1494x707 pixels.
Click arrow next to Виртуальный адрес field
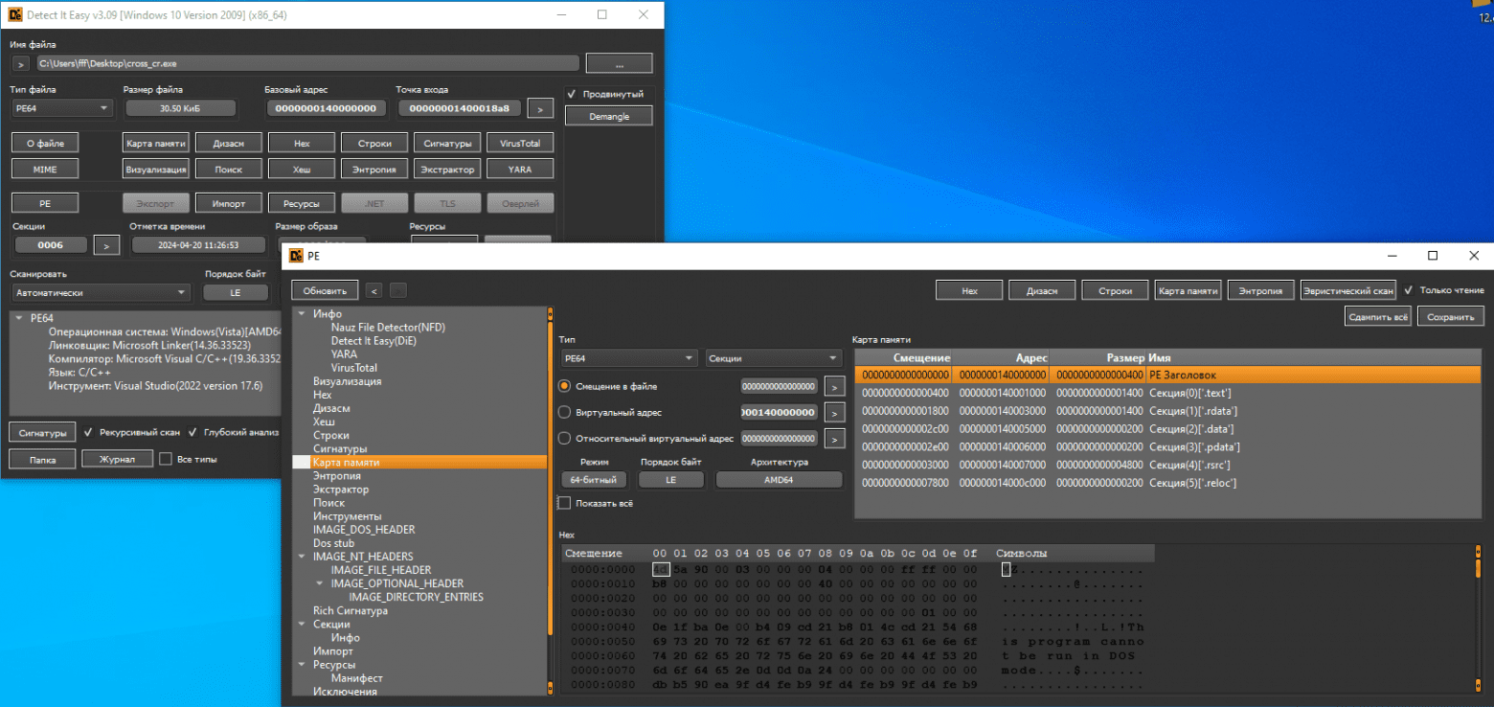pos(835,412)
